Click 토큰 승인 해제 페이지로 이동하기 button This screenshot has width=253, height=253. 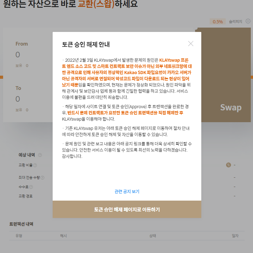point(127,209)
